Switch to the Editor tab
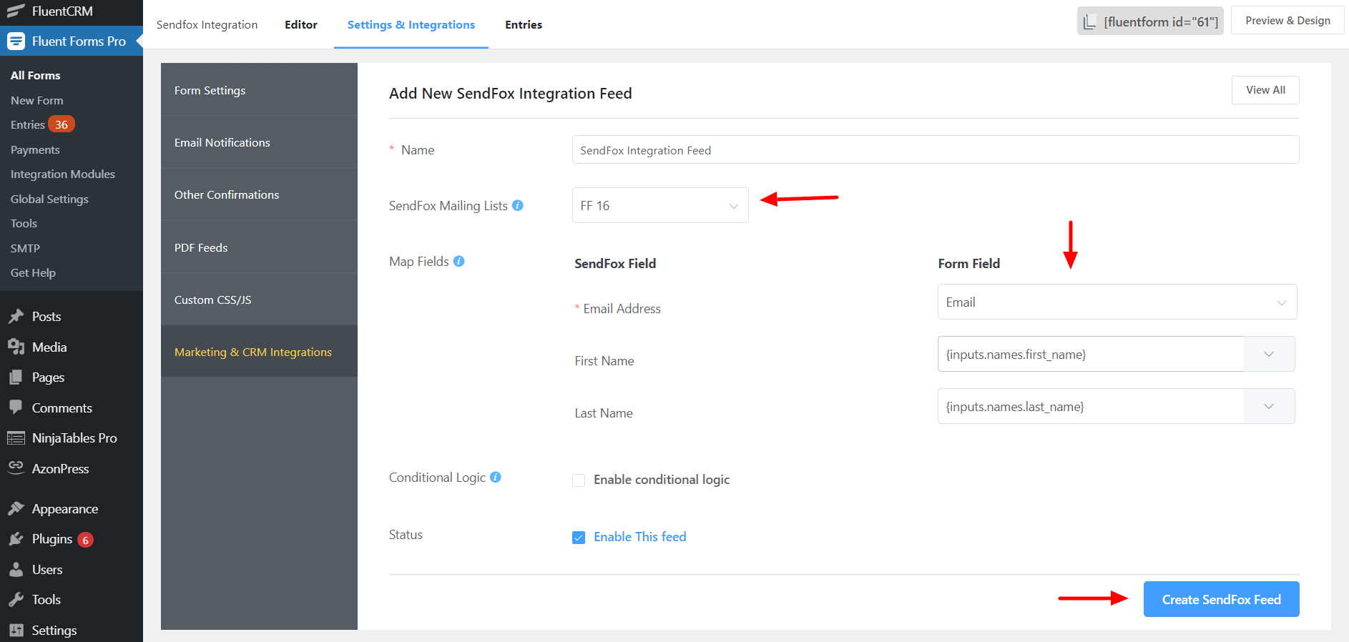 tap(300, 24)
